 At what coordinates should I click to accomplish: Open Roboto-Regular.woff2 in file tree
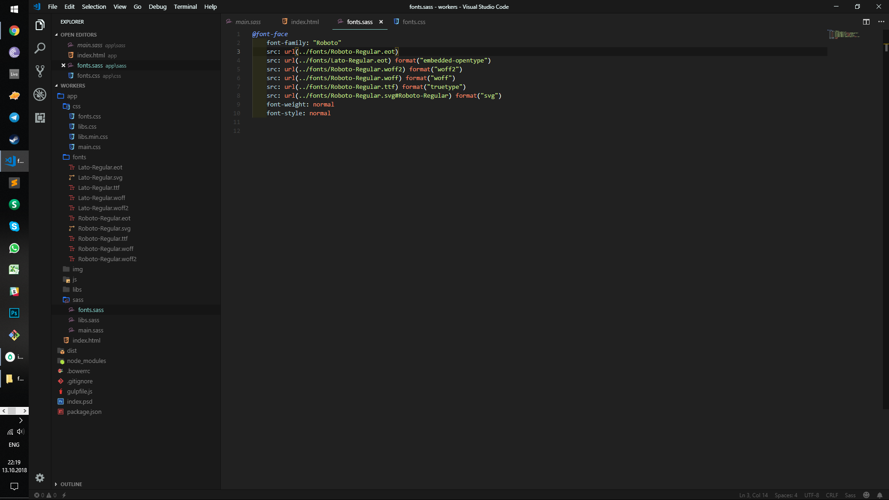click(107, 259)
